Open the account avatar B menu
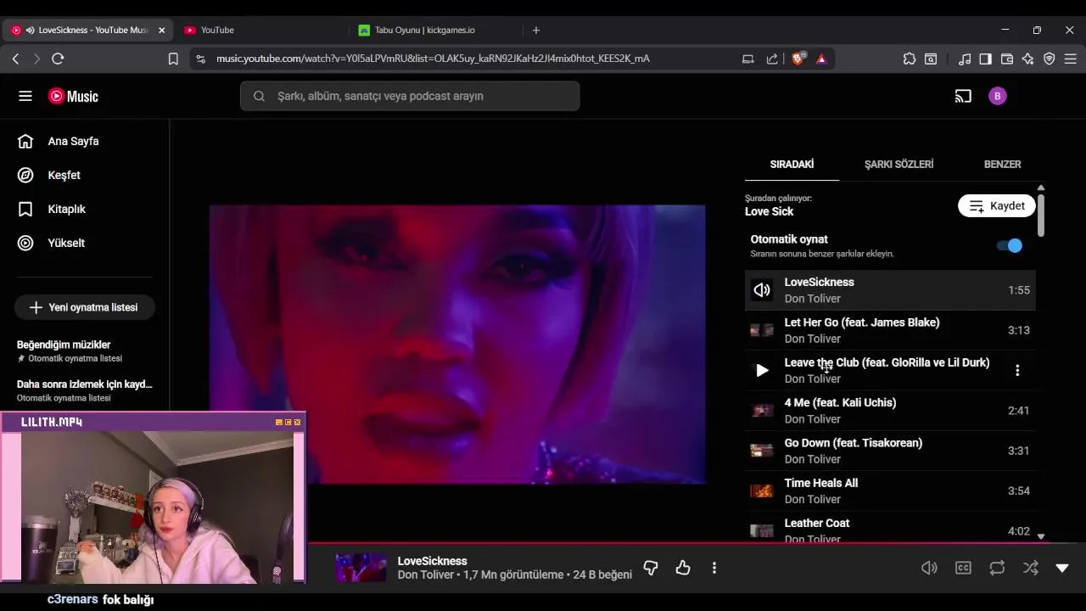This screenshot has width=1086, height=611. point(998,96)
